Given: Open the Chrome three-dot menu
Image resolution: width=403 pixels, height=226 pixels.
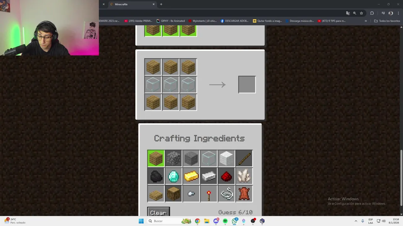Looking at the screenshot, I should (x=398, y=13).
